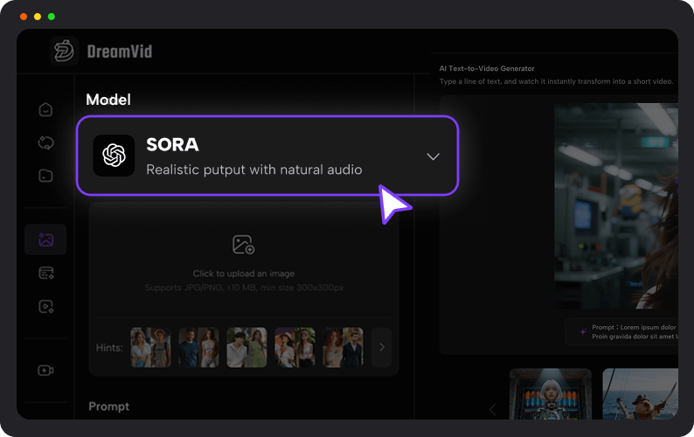Select the highlighted image-to-video sidebar icon
Image resolution: width=694 pixels, height=437 pixels.
pyautogui.click(x=45, y=239)
